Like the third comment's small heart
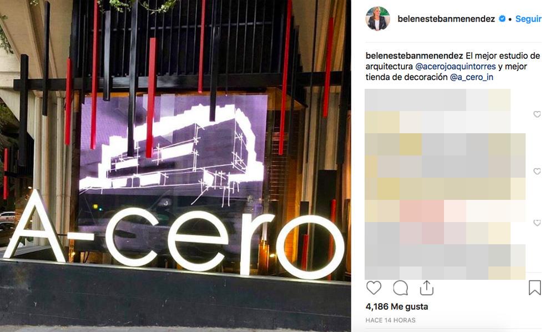The image size is (555, 332). pyautogui.click(x=537, y=223)
